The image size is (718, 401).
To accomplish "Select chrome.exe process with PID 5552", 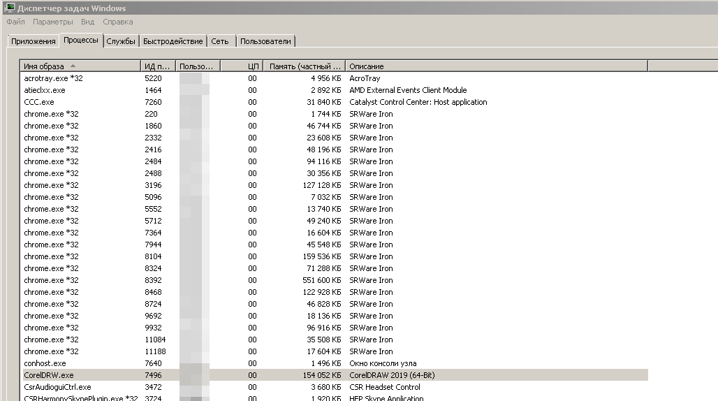I will point(335,209).
